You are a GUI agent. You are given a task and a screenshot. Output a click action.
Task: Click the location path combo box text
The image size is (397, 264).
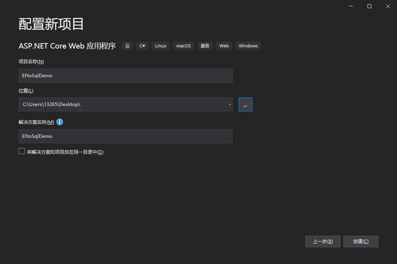(x=52, y=104)
